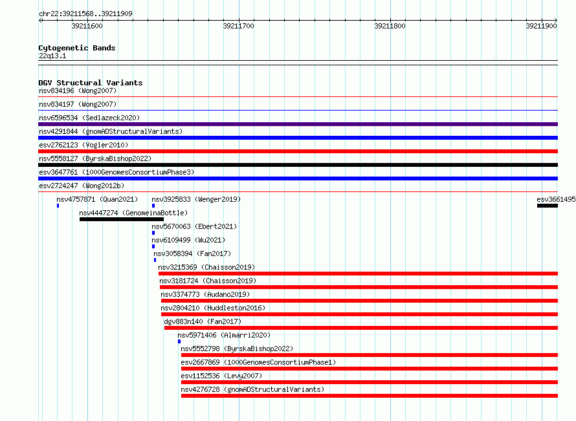This screenshot has width=576, height=421.
Task: Click the esv3647761 1000GenomesConsortiumPhase3 blue bar
Action: click(298, 178)
